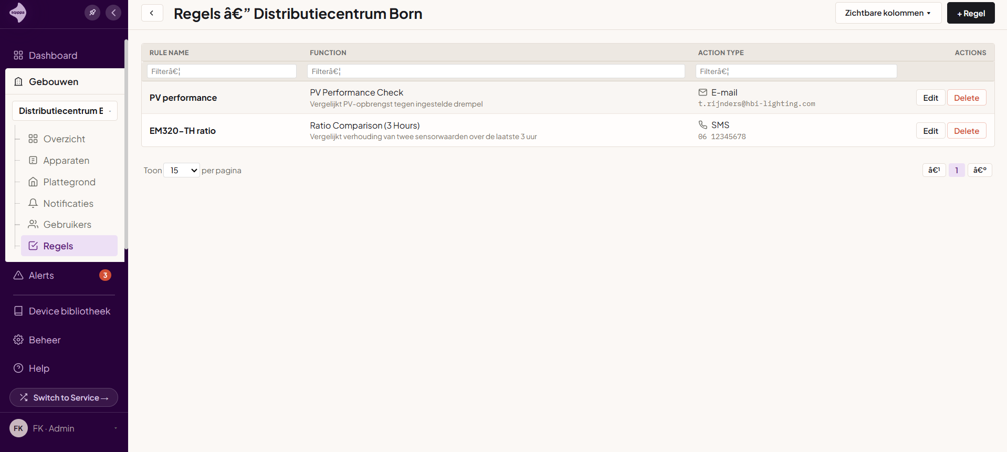Focus the Rule Name filter field
This screenshot has height=452, width=1007.
tap(222, 71)
